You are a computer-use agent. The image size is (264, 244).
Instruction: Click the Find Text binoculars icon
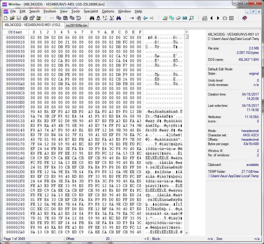[92, 18]
